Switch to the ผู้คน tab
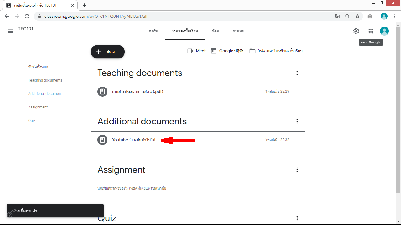 (x=215, y=31)
